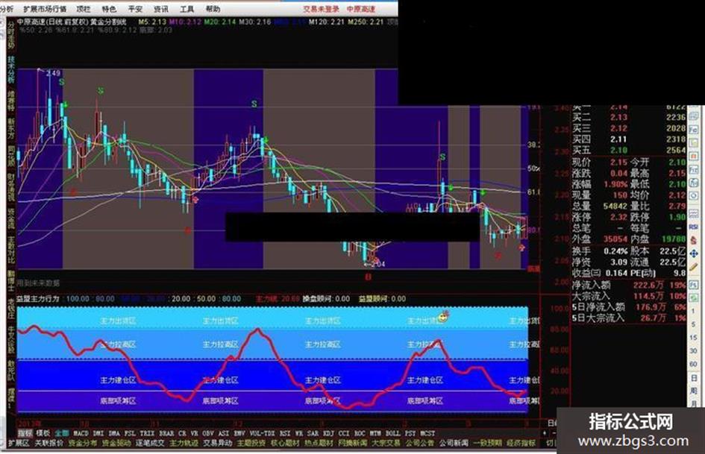Screen dimensions: 705x454
Task: Select the 技术分析 sidebar tab
Action: point(10,69)
